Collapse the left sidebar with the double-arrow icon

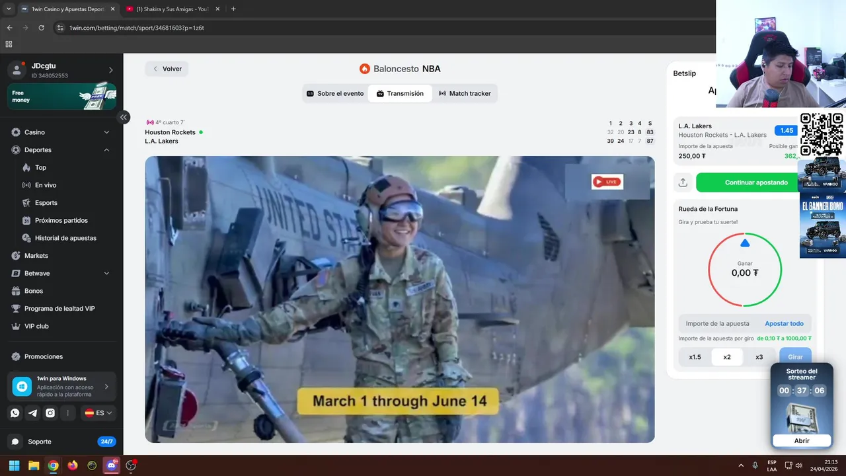[124, 117]
